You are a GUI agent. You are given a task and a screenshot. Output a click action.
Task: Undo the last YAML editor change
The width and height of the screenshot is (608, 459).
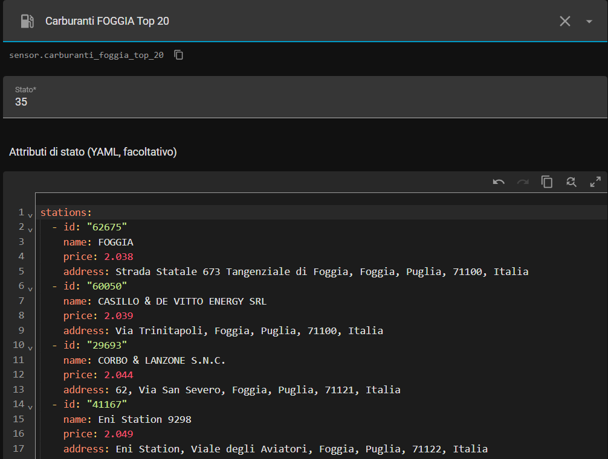[499, 182]
